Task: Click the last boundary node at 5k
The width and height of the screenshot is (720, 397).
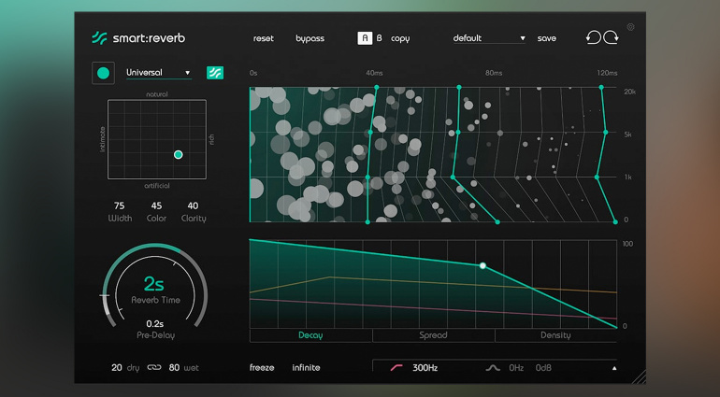Action: click(x=605, y=133)
